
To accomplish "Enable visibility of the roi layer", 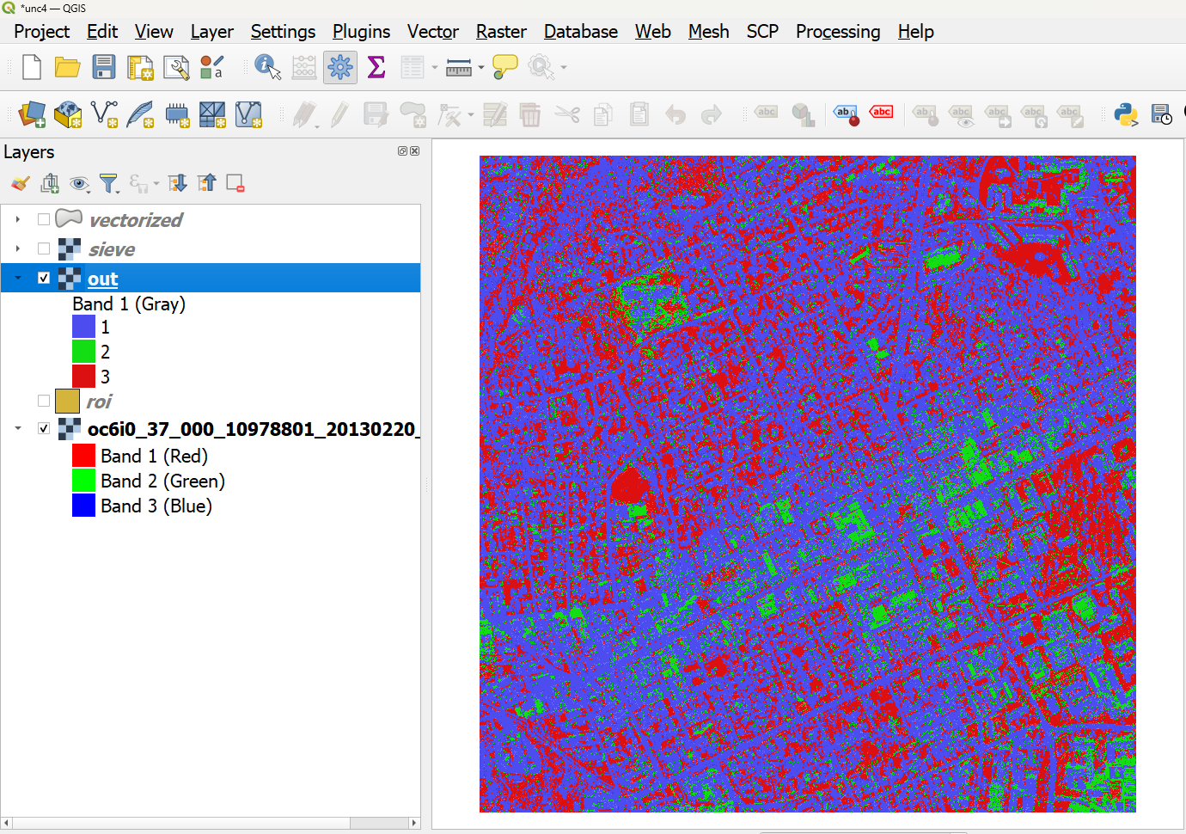I will point(44,401).
